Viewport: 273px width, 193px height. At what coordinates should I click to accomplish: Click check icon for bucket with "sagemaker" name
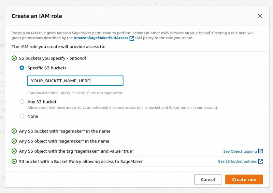coord(14,131)
